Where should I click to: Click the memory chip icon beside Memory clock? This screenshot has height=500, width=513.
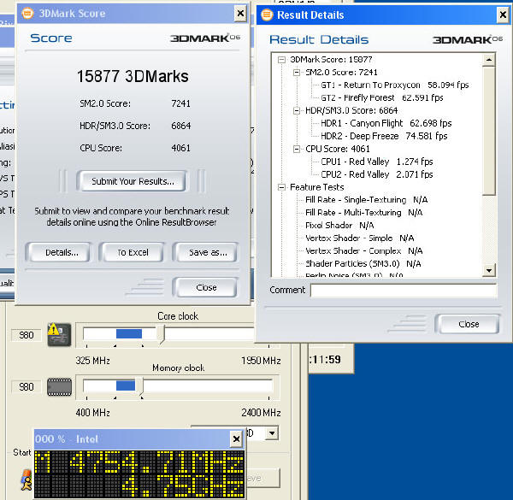click(59, 387)
